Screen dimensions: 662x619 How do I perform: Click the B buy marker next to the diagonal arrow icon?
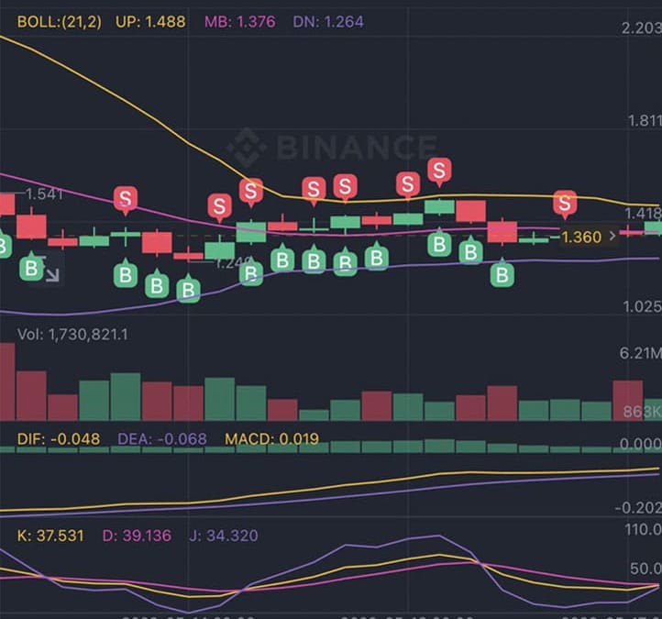(33, 269)
